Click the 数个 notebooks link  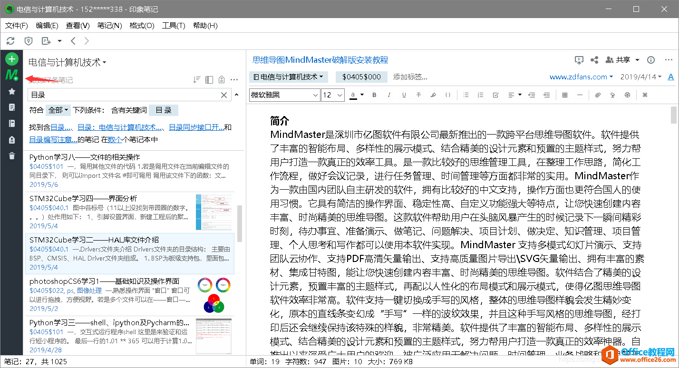[x=115, y=140]
